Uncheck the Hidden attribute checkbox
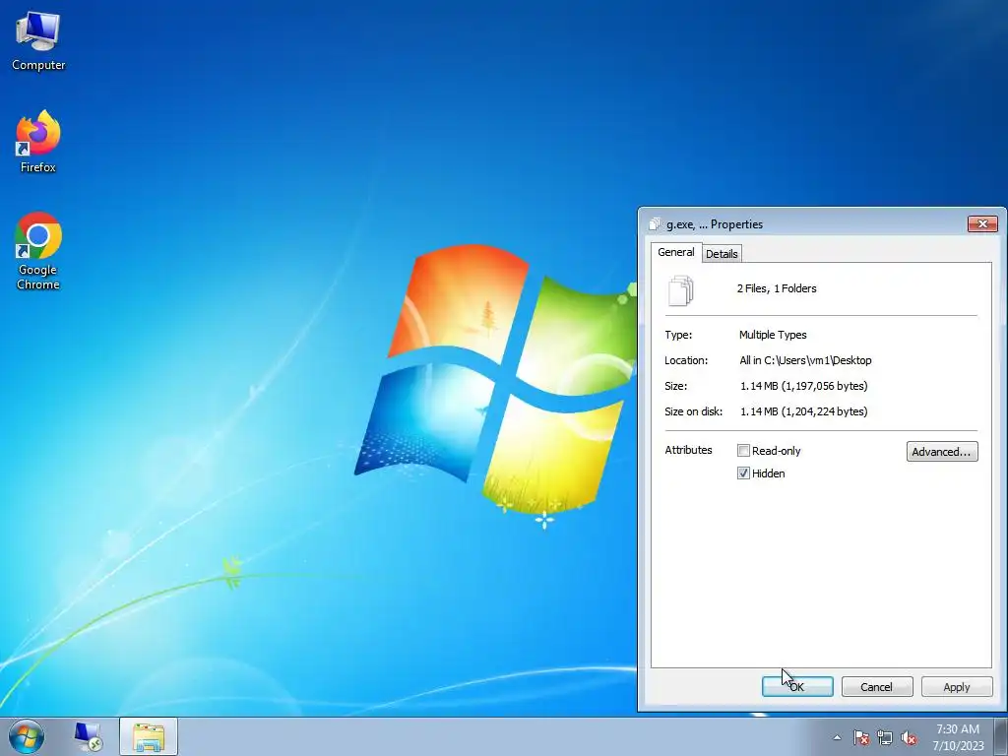 (744, 473)
